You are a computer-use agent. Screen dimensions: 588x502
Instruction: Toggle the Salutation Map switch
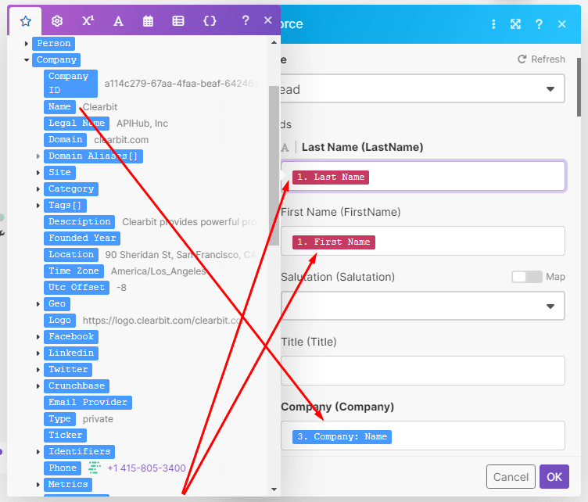click(526, 277)
